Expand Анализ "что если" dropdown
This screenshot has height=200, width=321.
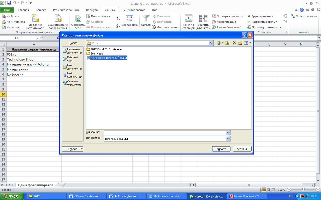point(242,27)
